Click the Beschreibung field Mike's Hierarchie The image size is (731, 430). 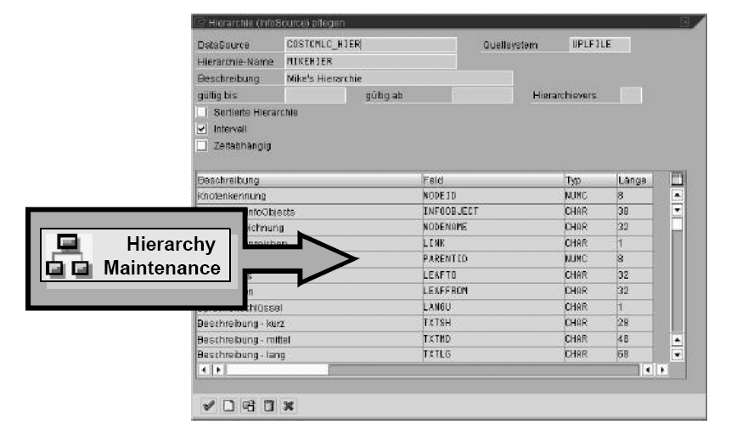(398, 78)
